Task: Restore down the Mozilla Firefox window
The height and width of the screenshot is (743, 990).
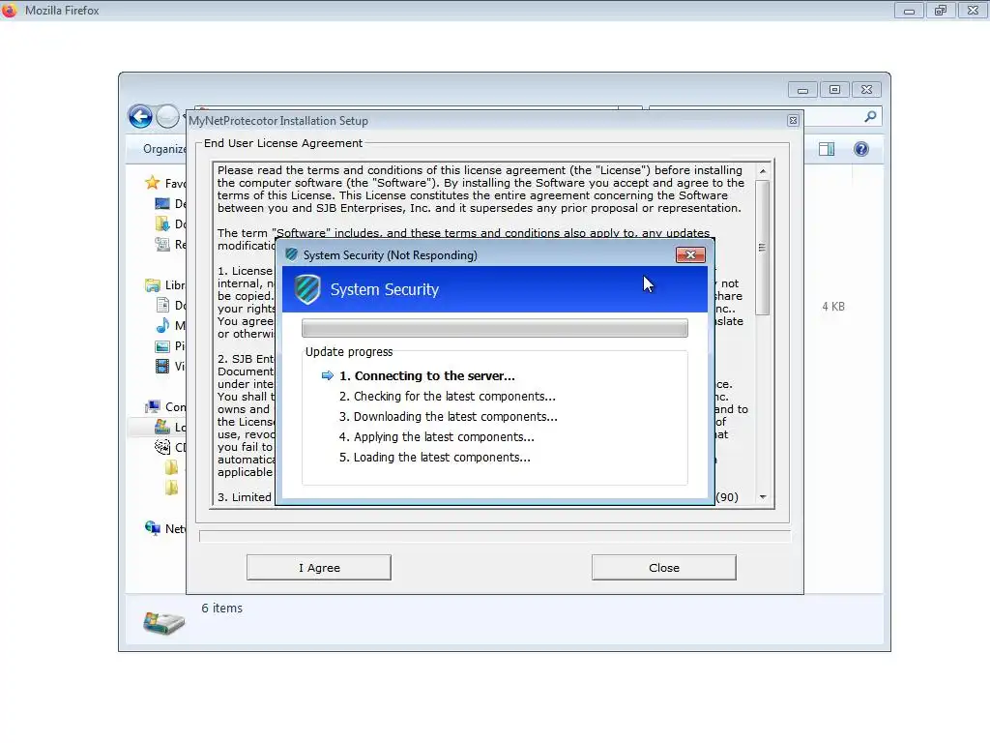Action: (941, 10)
